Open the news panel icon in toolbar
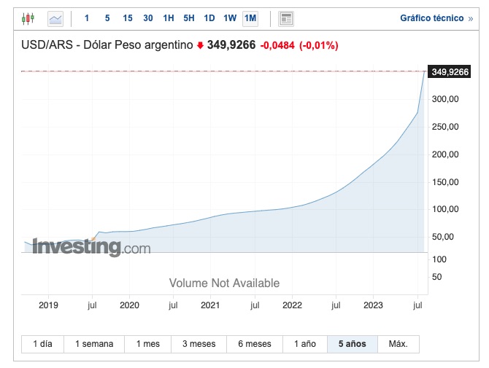The image size is (489, 368). pyautogui.click(x=286, y=17)
